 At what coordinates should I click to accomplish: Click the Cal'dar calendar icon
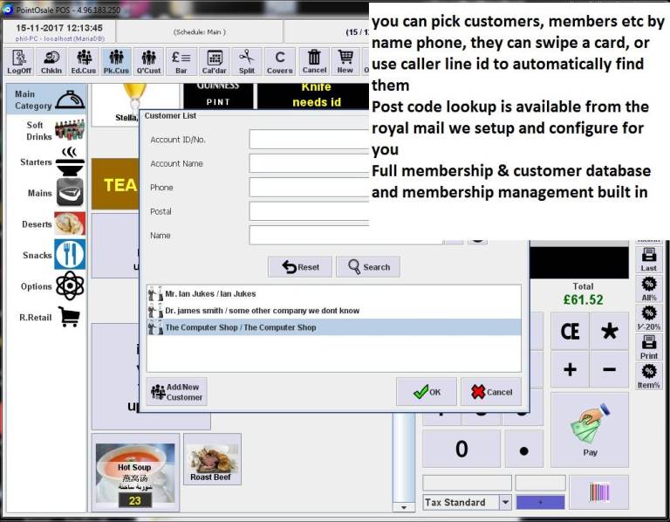pyautogui.click(x=215, y=61)
